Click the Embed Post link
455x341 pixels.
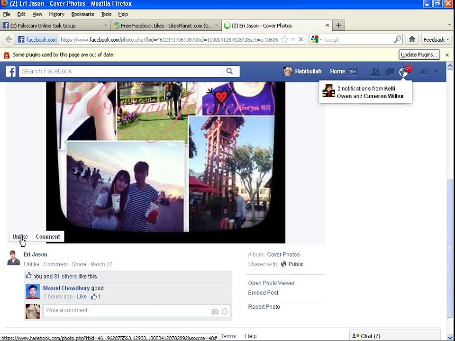click(x=263, y=293)
